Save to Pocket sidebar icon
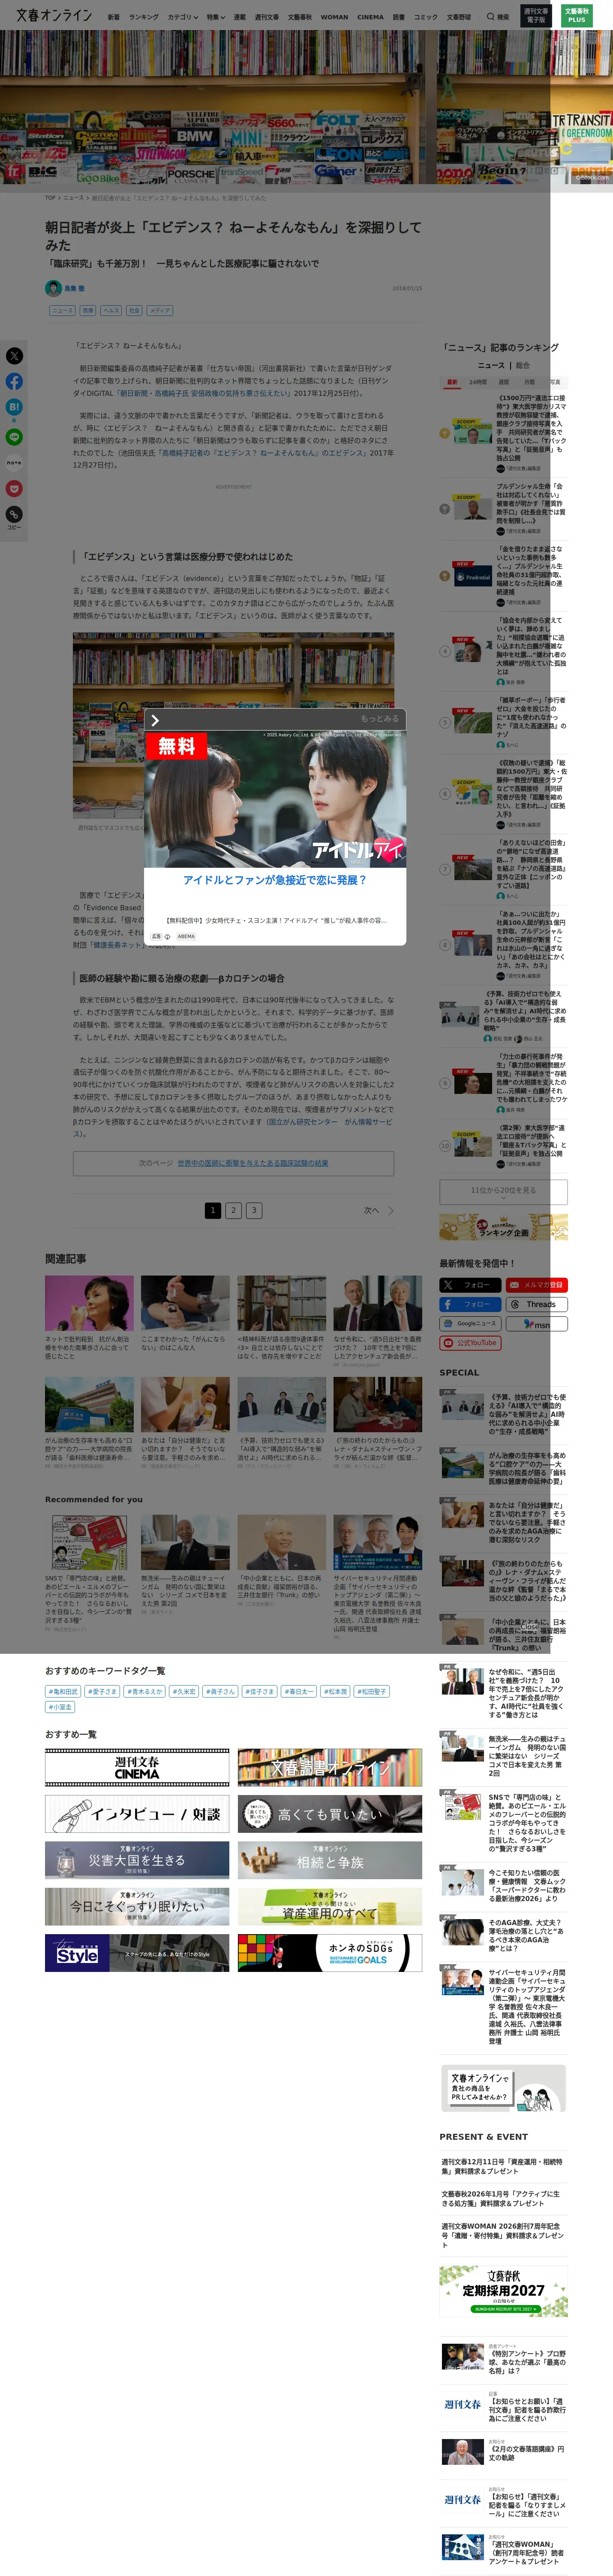This screenshot has width=613, height=2576. tap(14, 489)
